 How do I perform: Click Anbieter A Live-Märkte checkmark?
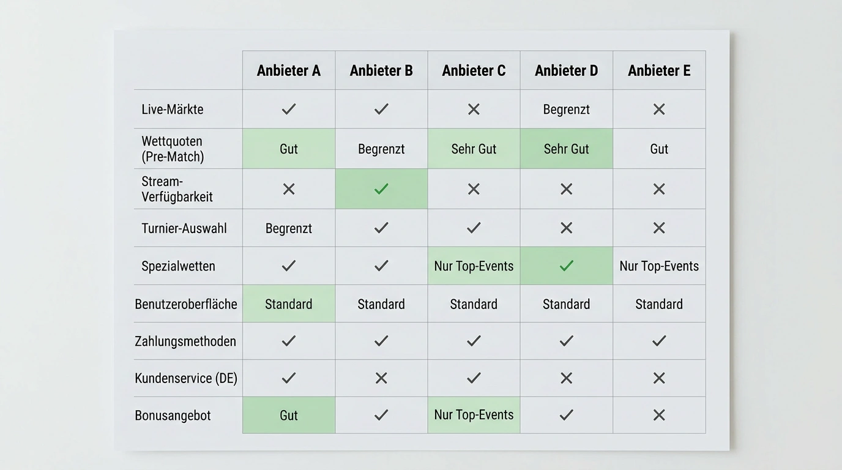click(x=289, y=109)
